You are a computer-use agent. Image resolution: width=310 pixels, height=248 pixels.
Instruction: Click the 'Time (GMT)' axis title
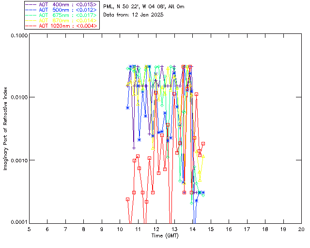tap(165, 236)
